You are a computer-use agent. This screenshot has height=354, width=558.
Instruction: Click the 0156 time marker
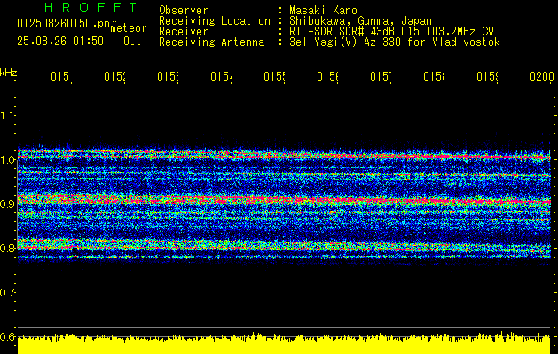pos(327,76)
